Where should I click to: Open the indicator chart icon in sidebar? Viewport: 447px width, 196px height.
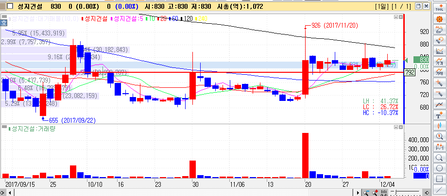click(440, 51)
